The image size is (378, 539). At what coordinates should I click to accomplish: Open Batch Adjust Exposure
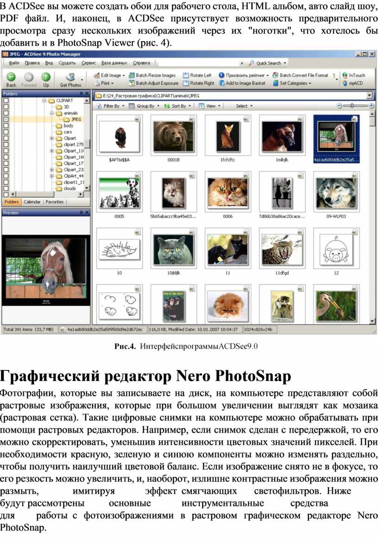click(x=153, y=83)
